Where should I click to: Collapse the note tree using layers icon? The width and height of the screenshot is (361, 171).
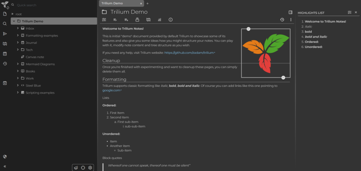pos(76,168)
